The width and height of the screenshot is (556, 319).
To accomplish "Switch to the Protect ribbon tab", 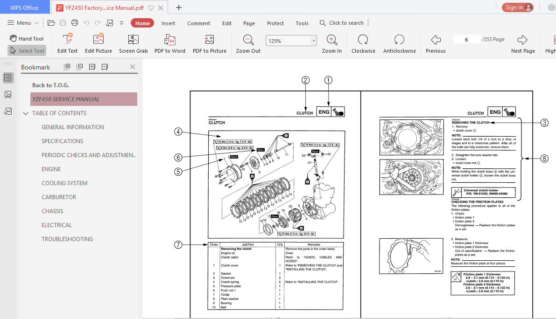I will [275, 23].
